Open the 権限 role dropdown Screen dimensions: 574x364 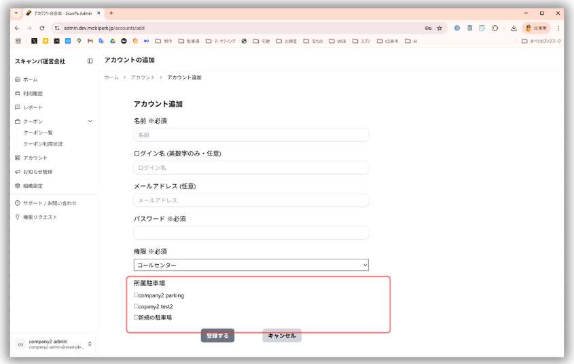tap(251, 265)
